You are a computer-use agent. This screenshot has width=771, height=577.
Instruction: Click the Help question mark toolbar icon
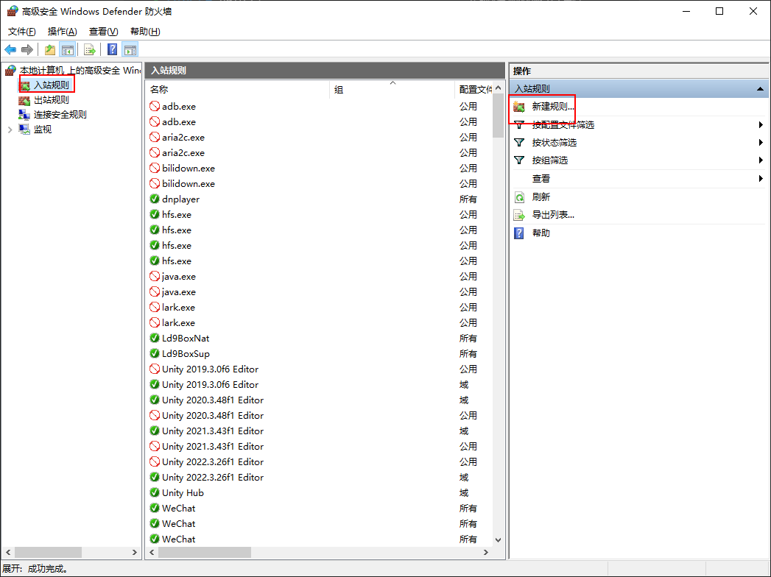point(113,49)
